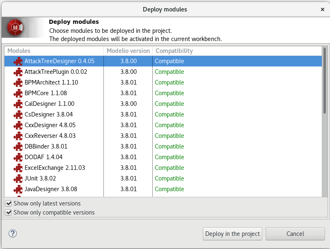The image size is (330, 249).
Task: Click the Modelio version column header
Action: [x=128, y=51]
